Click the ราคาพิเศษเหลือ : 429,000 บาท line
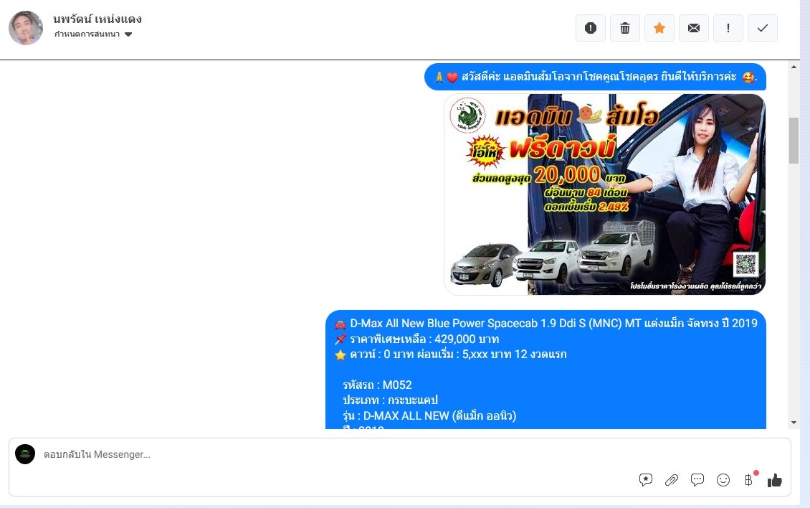 [424, 339]
